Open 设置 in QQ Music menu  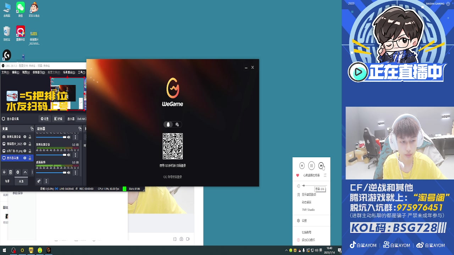[x=304, y=220]
